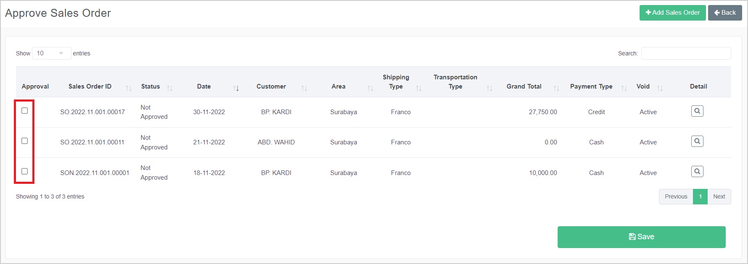Go to Next page
This screenshot has height=264, width=748.
click(719, 196)
